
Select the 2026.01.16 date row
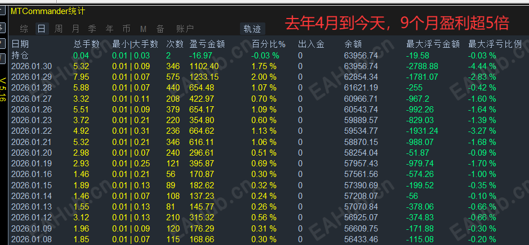(32, 174)
